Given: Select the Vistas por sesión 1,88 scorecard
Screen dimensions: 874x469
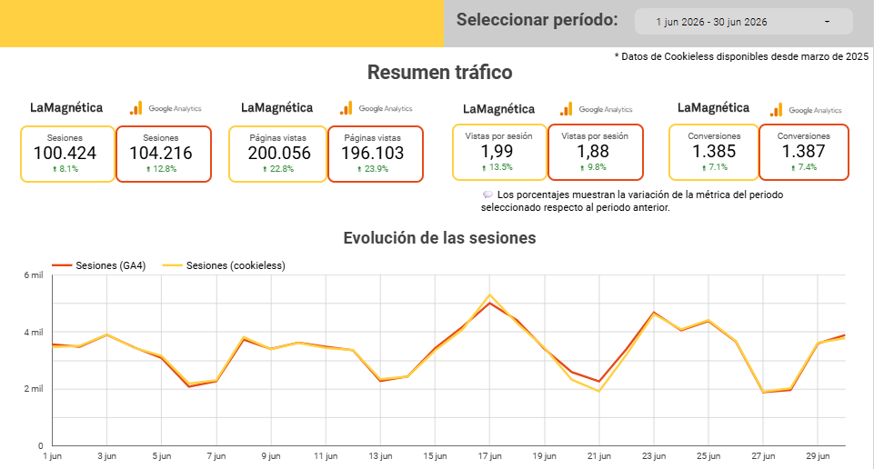Looking at the screenshot, I should [596, 152].
